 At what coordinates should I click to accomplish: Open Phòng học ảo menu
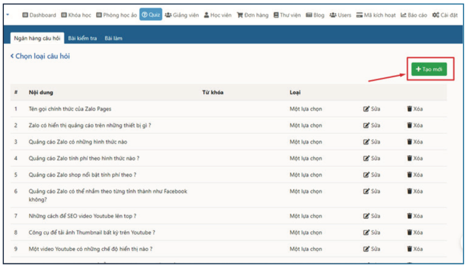117,15
